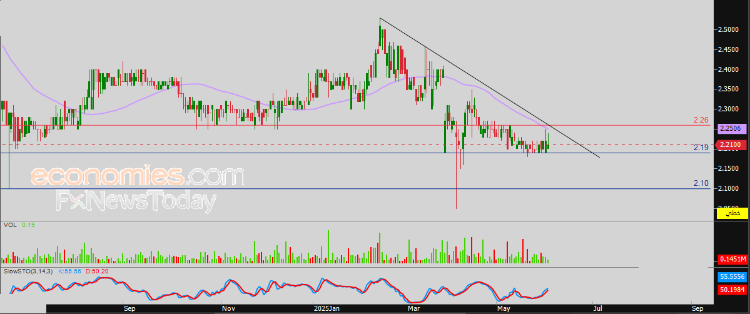Click the K:55.56 stochastic value
Viewport: 750px width, 314px height.
[x=70, y=271]
